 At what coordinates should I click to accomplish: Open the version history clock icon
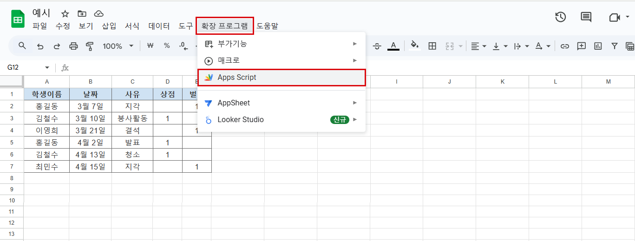pyautogui.click(x=561, y=17)
